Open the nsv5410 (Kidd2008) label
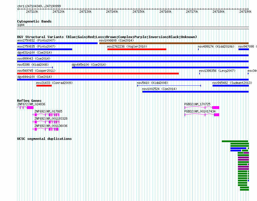257x201 pixels. [x=152, y=83]
